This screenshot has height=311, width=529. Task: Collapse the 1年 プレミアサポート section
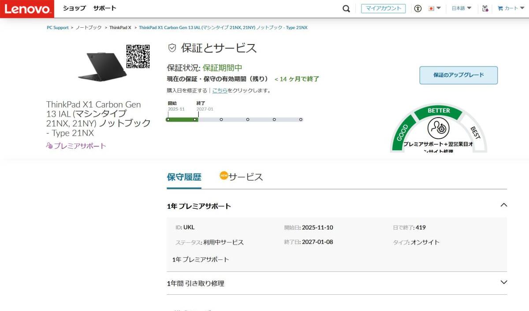[504, 205]
